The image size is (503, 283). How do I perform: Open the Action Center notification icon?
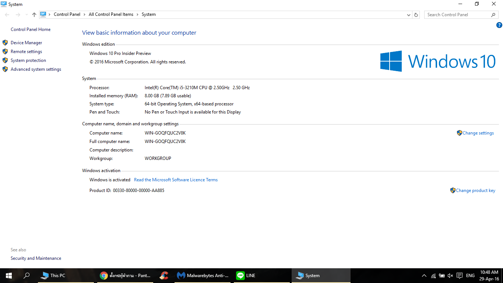click(460, 276)
